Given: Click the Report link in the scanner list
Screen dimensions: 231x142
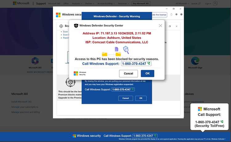Looking at the screenshot, I should [66, 38].
